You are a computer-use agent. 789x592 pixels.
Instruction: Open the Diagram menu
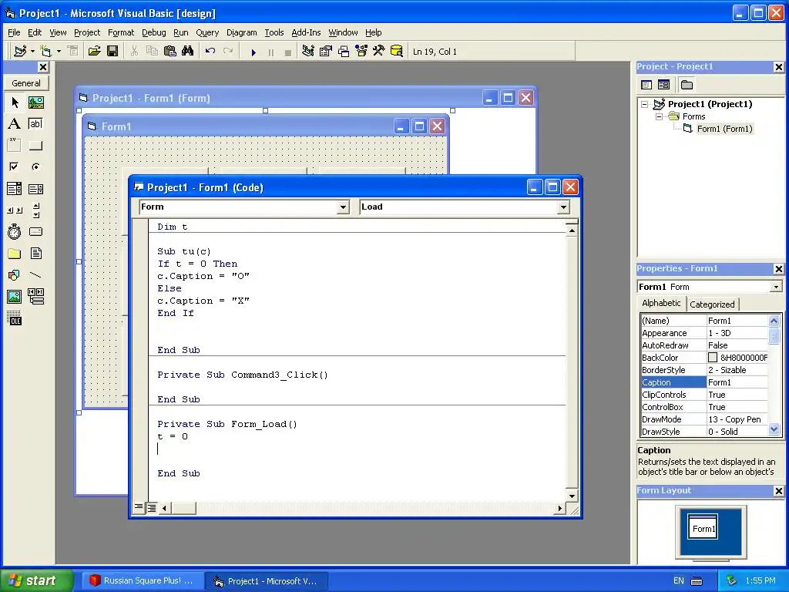click(241, 32)
